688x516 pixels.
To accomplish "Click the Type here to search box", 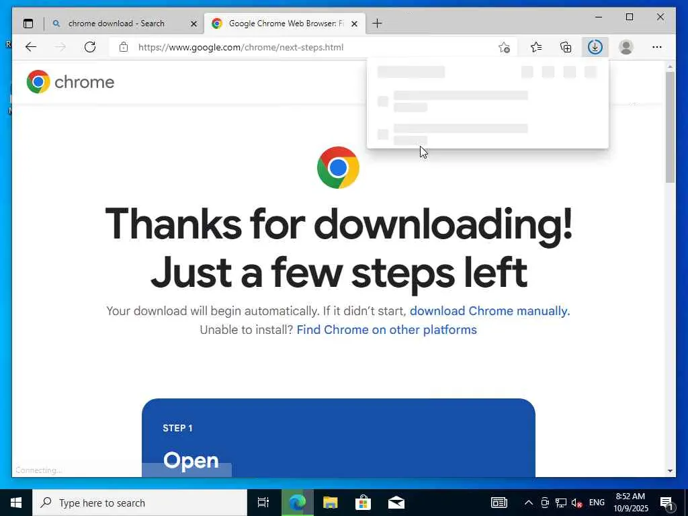I will [140, 503].
